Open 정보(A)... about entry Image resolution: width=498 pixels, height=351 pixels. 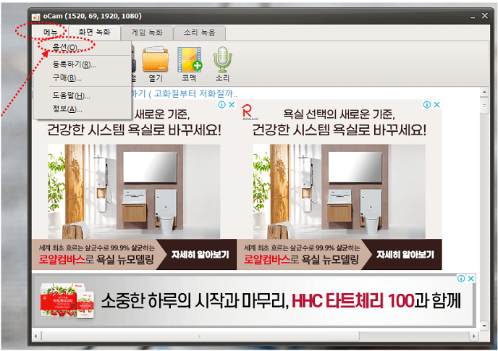[x=83, y=109]
